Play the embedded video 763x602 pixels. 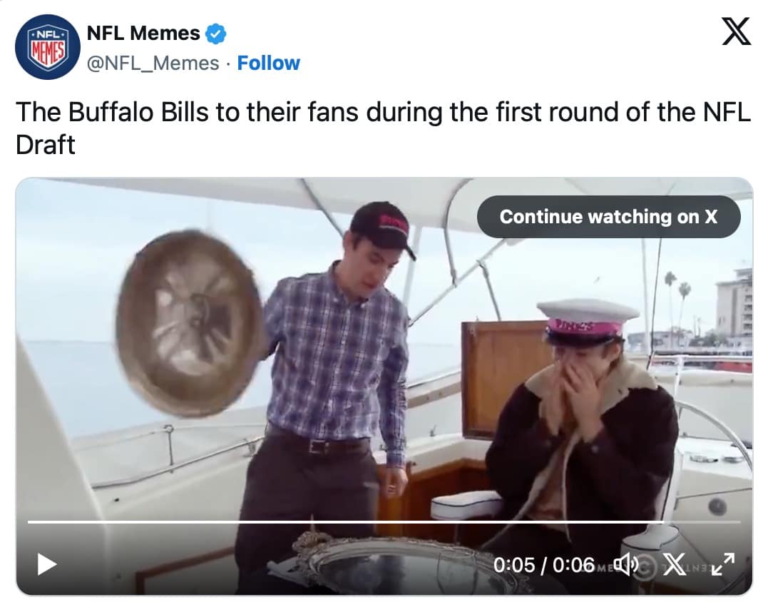(47, 565)
